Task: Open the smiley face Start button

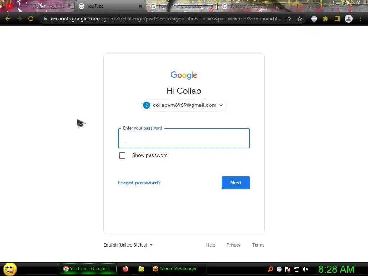Action: point(10,269)
